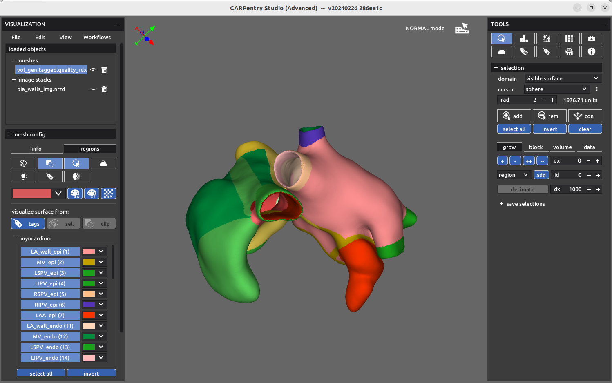Toggle the tags surface visualization button
Image resolution: width=612 pixels, height=383 pixels.
coord(28,224)
